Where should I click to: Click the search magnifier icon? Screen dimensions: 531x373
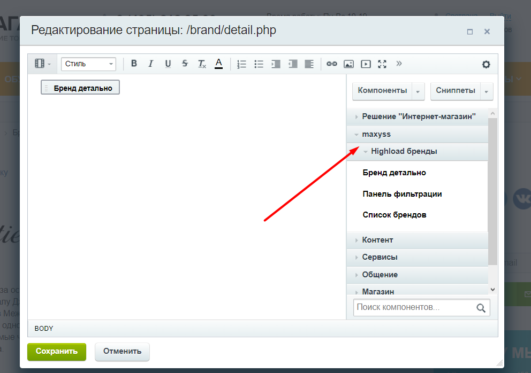pos(481,308)
